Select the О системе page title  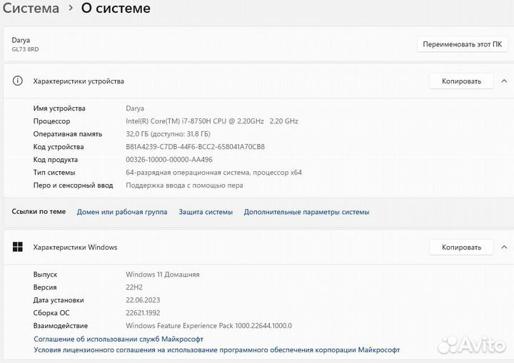(x=116, y=9)
